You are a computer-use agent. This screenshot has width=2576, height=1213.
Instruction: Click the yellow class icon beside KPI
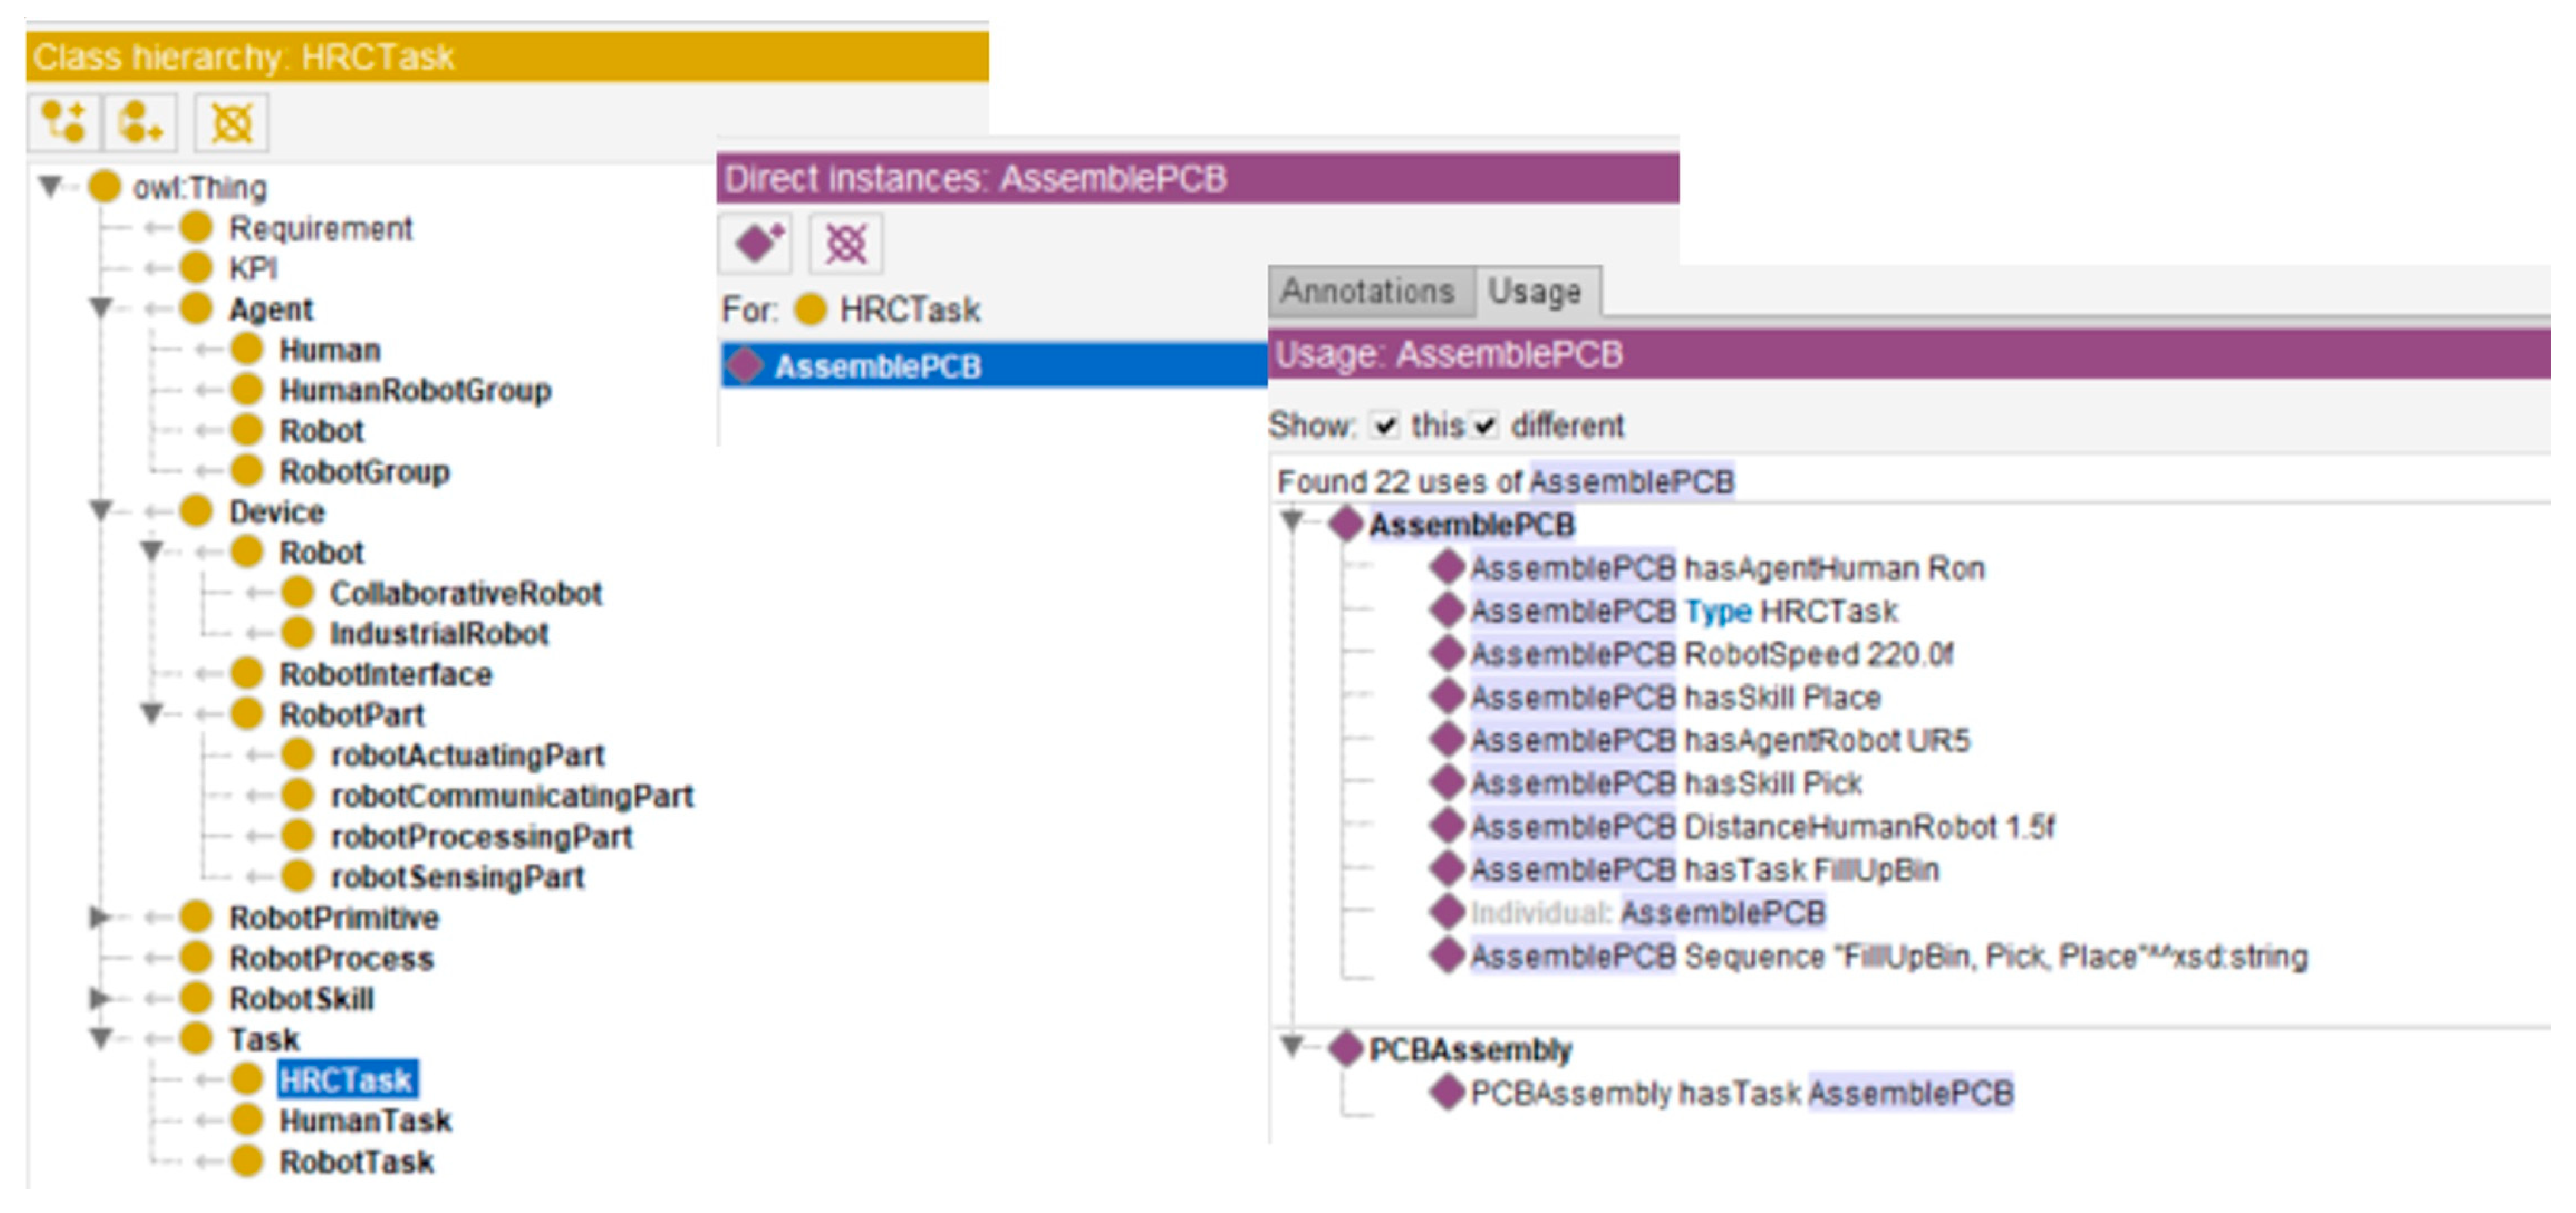tap(196, 268)
